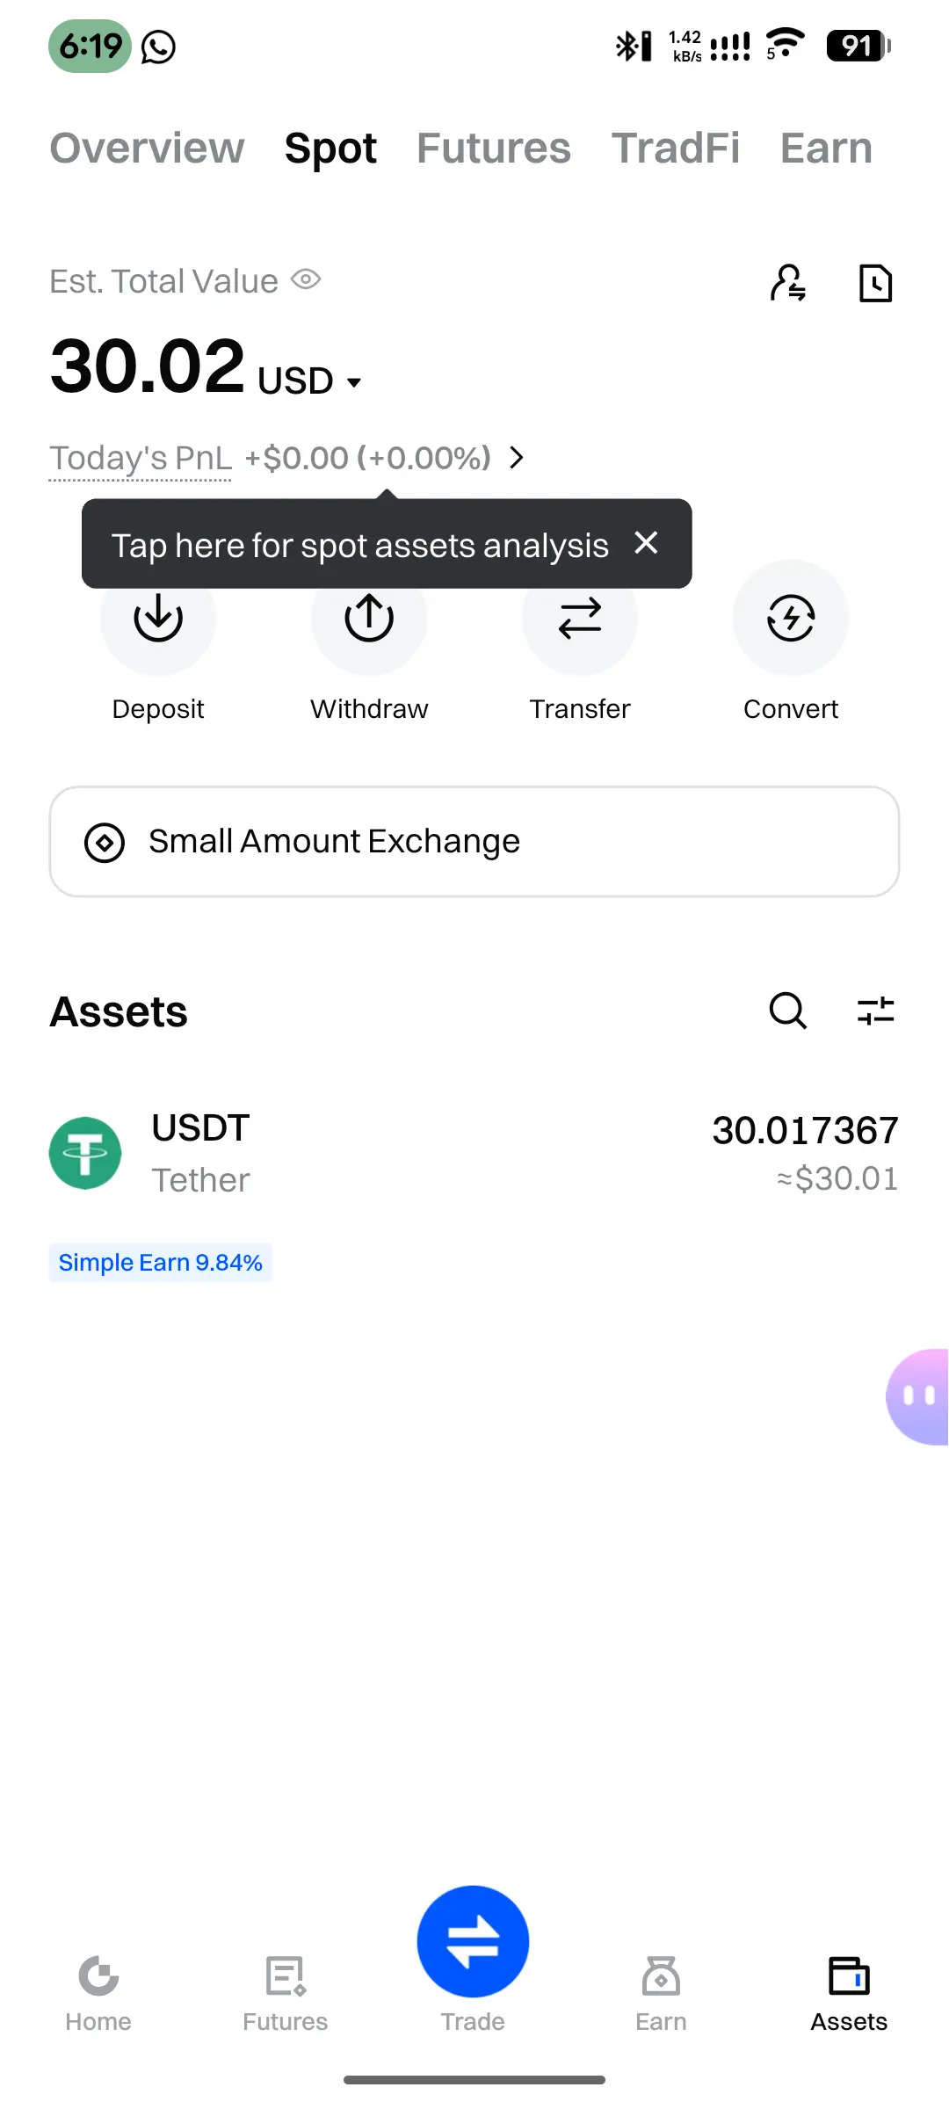
Task: Open the TradFi tab
Action: [x=676, y=148]
